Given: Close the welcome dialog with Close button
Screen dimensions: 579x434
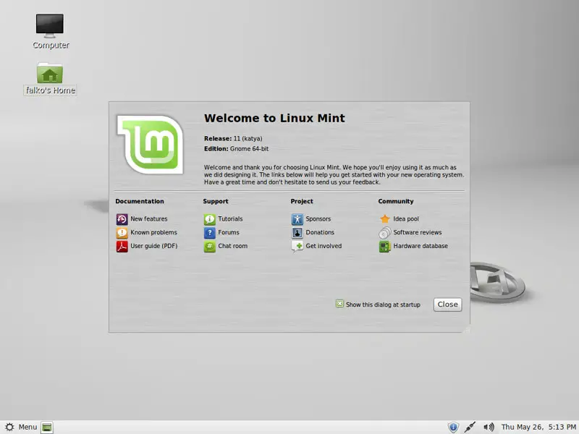Looking at the screenshot, I should (x=447, y=305).
